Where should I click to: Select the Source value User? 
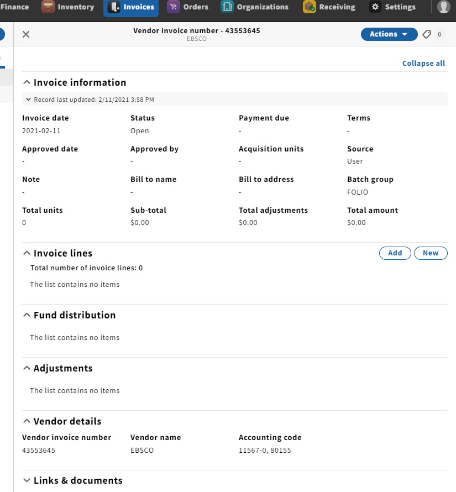click(x=355, y=161)
